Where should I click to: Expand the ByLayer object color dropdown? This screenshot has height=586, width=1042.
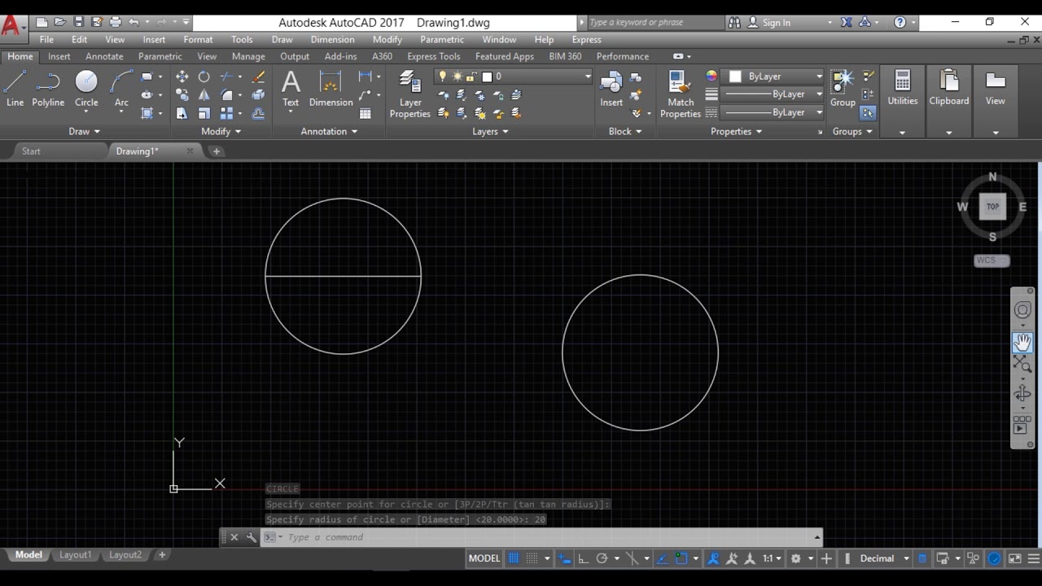pyautogui.click(x=819, y=77)
